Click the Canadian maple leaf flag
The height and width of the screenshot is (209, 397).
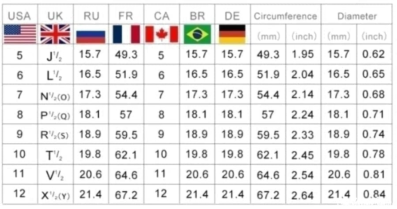click(x=161, y=34)
